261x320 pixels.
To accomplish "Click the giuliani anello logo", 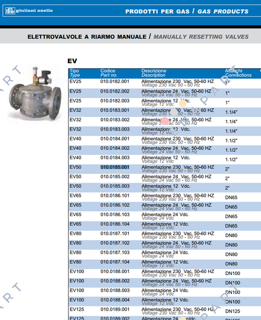I will click(x=29, y=10).
